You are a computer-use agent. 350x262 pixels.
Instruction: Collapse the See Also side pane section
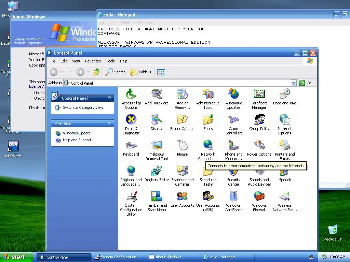point(109,123)
